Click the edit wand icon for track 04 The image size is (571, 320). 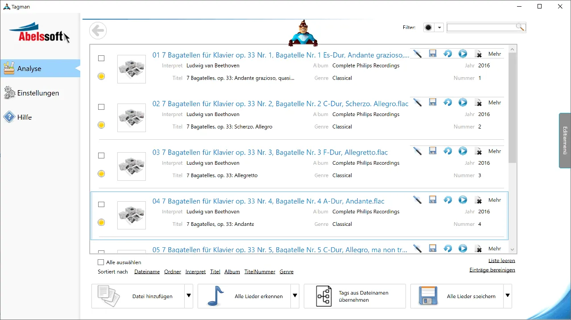tap(417, 199)
